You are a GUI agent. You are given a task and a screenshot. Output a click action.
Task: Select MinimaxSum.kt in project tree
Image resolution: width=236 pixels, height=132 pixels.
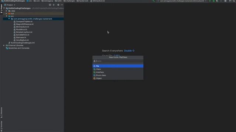tap(22, 27)
